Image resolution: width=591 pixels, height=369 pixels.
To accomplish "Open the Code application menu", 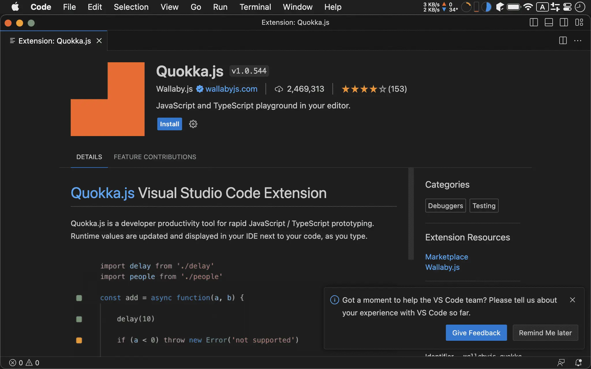I will 41,7.
